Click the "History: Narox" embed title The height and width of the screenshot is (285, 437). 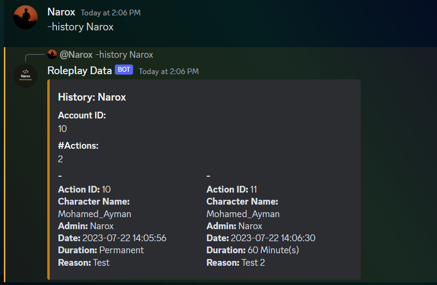click(92, 97)
